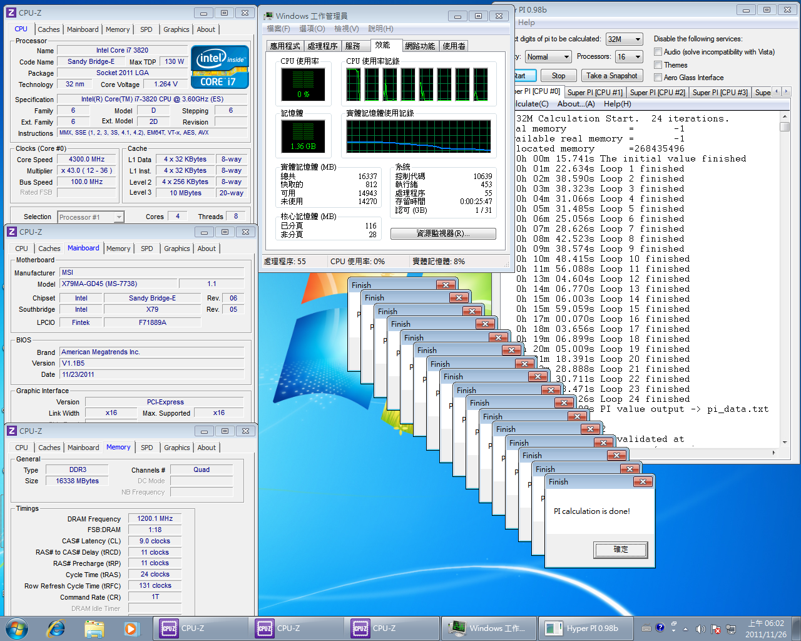The width and height of the screenshot is (801, 641).
Task: Click the CPU 使用率 meter gauge
Action: pyautogui.click(x=303, y=84)
